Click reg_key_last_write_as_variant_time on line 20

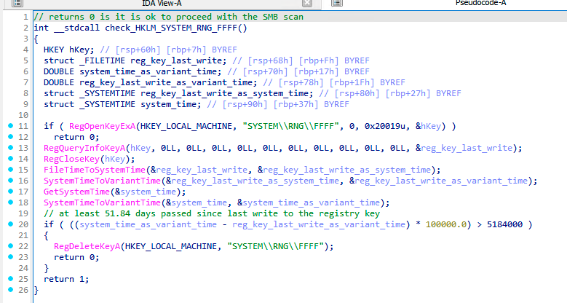[319, 224]
